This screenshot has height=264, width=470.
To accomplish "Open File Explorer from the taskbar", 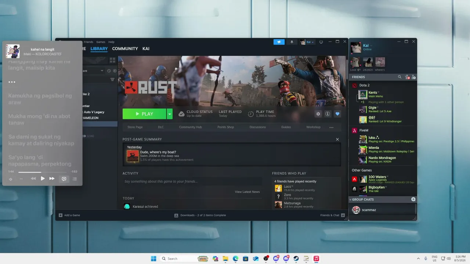I will point(225,258).
